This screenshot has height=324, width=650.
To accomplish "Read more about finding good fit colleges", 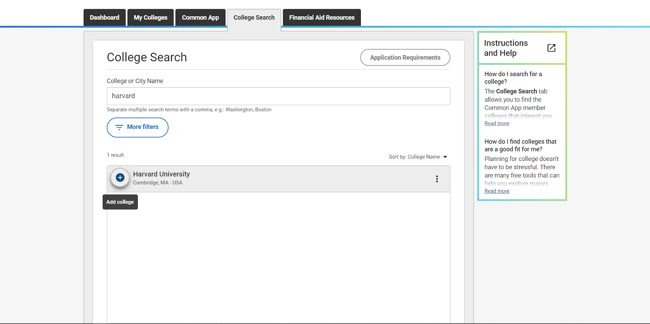I will coord(496,191).
